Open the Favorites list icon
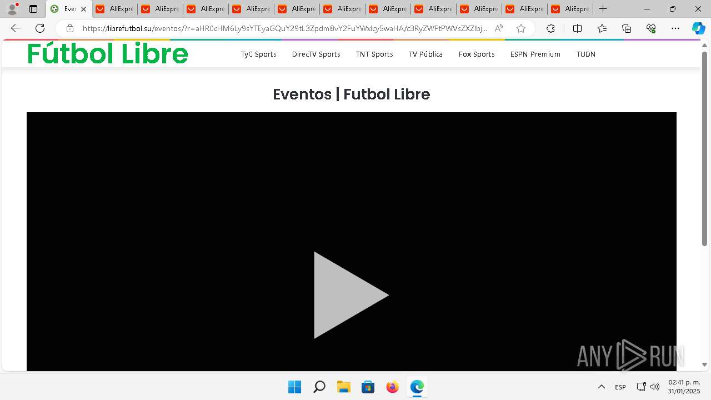711x400 pixels. pos(602,28)
